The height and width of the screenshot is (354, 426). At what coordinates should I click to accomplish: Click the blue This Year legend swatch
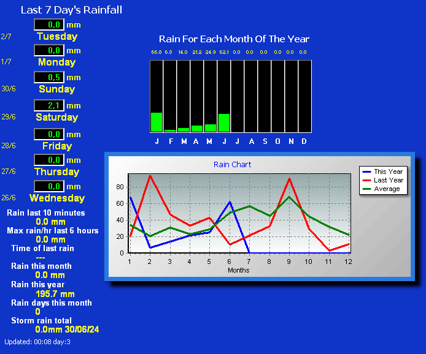tap(366, 171)
